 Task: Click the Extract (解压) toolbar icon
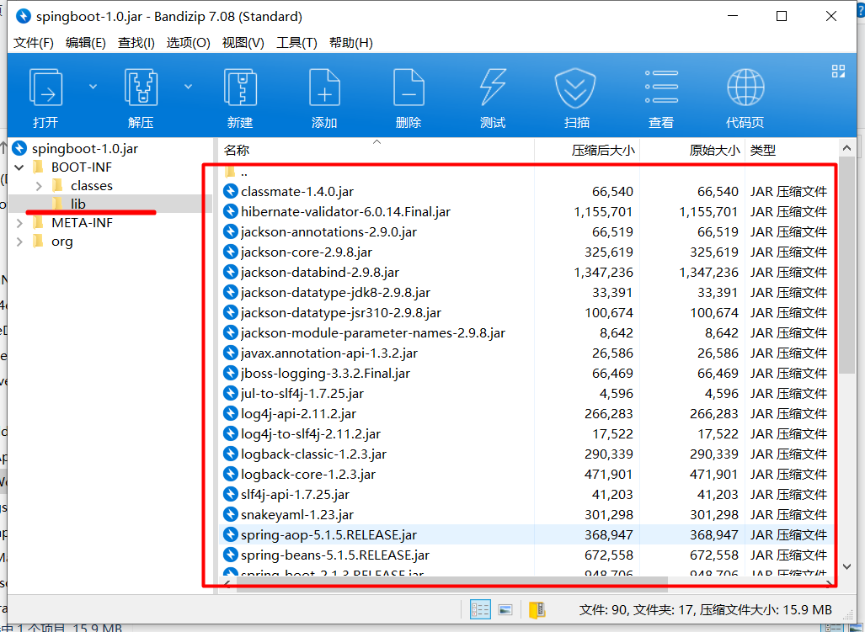point(141,87)
